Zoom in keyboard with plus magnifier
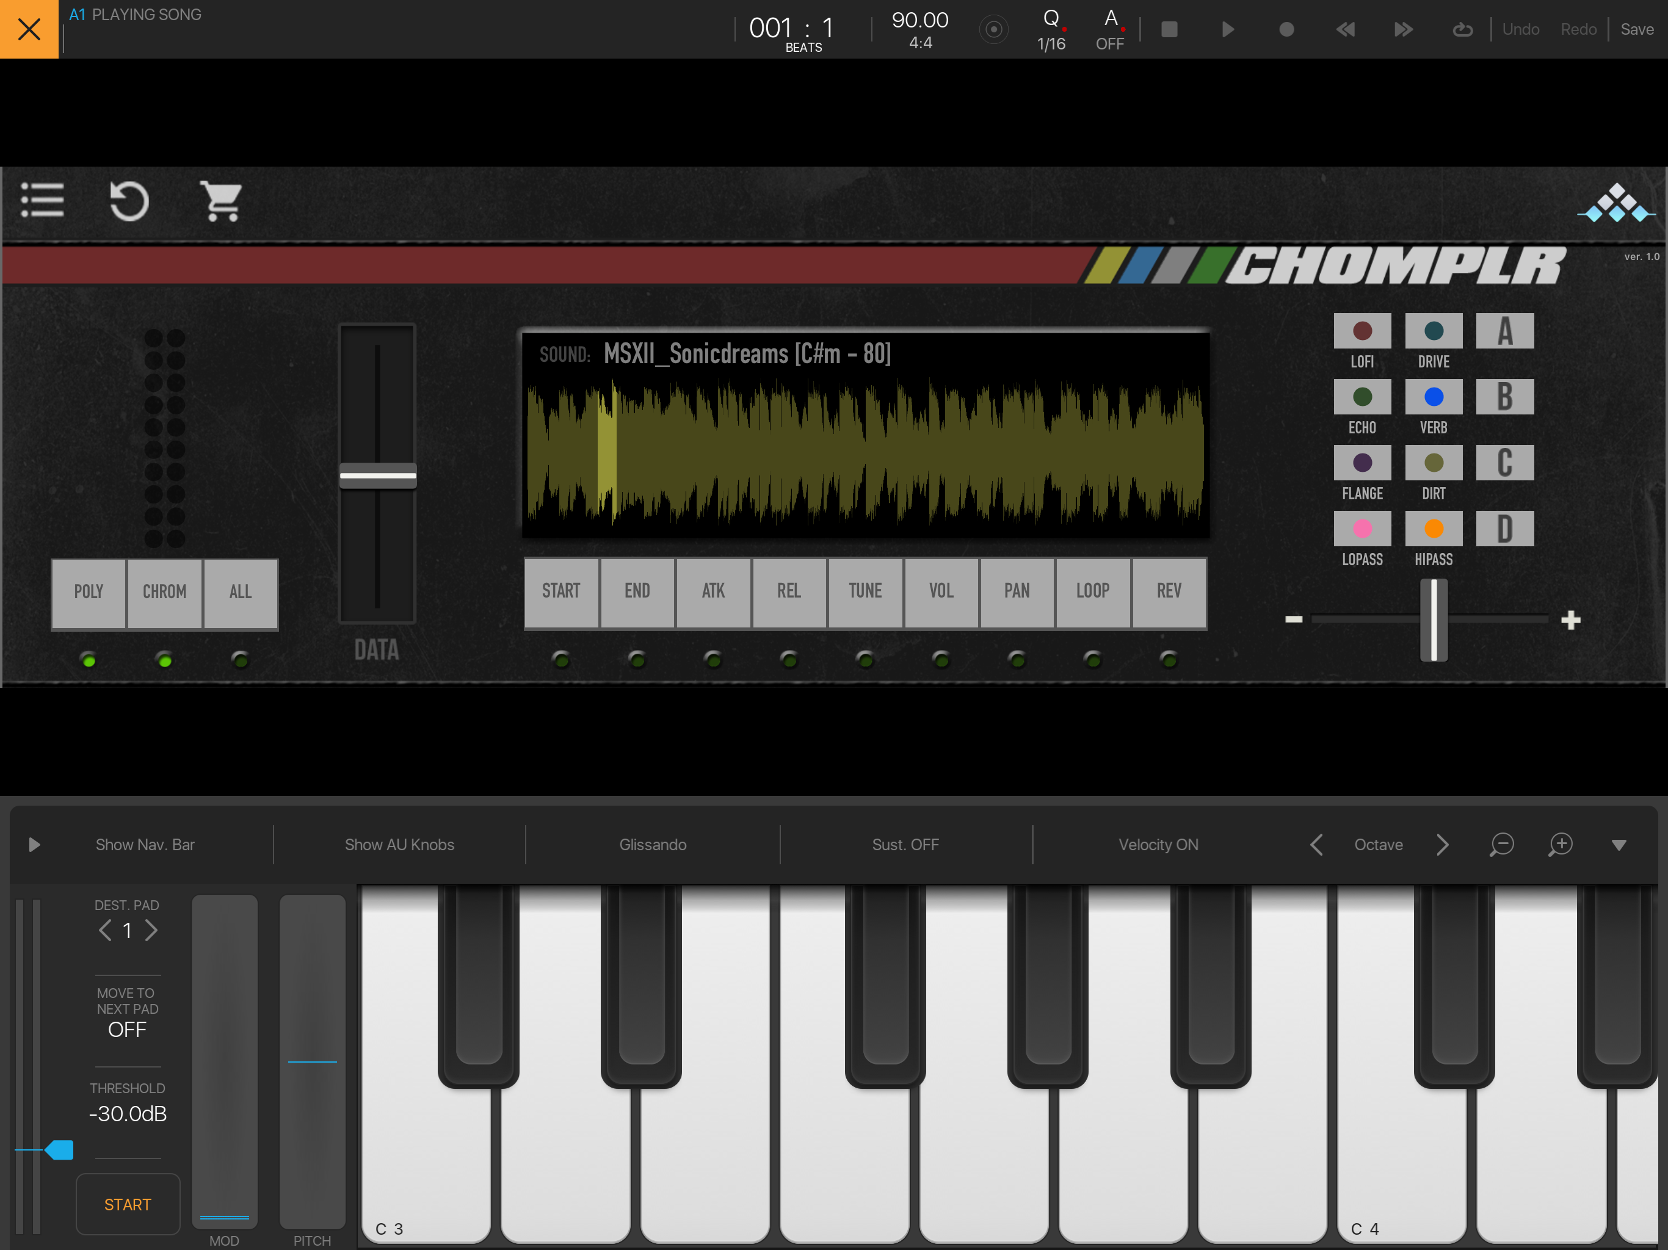Image resolution: width=1668 pixels, height=1250 pixels. 1559,844
